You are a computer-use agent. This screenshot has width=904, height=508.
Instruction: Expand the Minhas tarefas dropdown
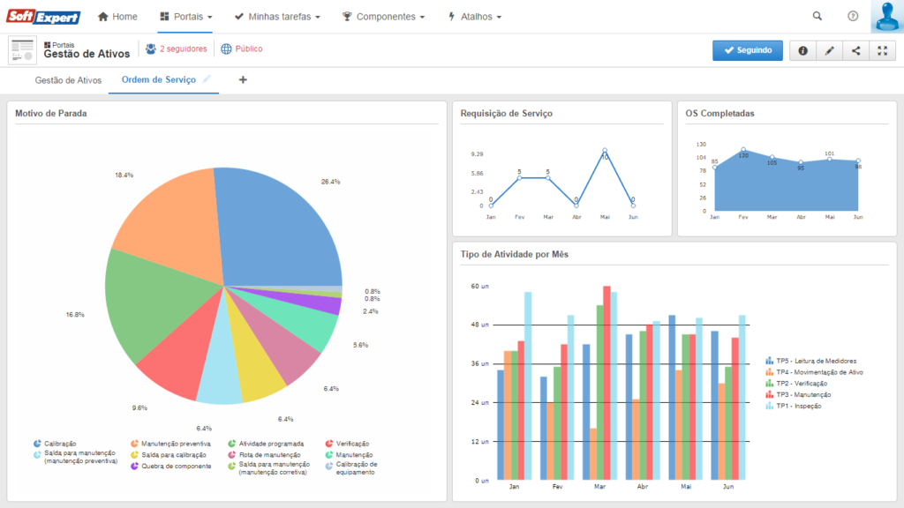tap(277, 17)
